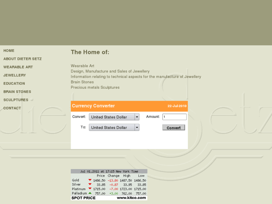Click the Palladium up-arrow indicator

pos(90,193)
